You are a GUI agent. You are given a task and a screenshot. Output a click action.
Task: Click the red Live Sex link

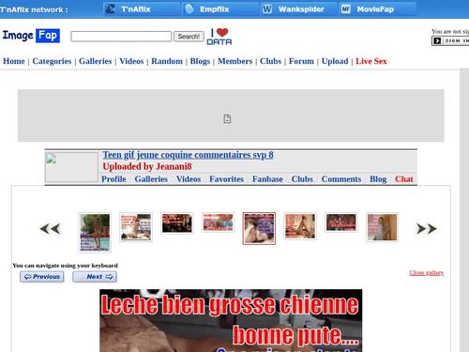tap(371, 61)
